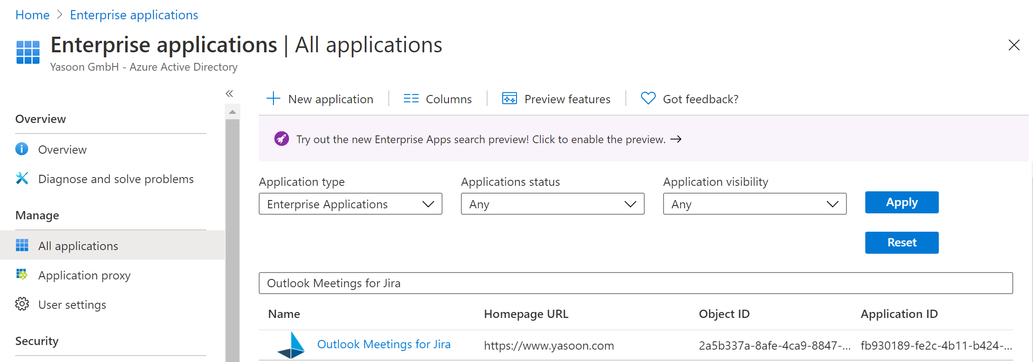Screen dimensions: 1033x362
Task: Open the Columns list icon
Action: tap(411, 99)
